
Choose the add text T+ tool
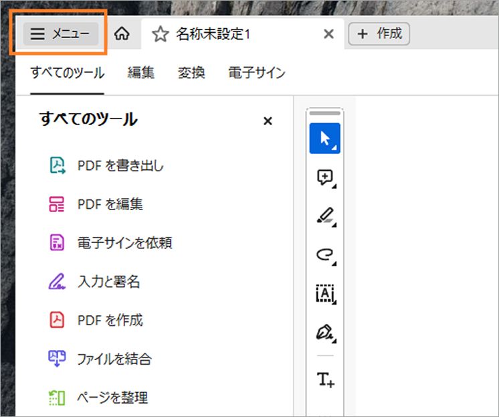tap(326, 380)
